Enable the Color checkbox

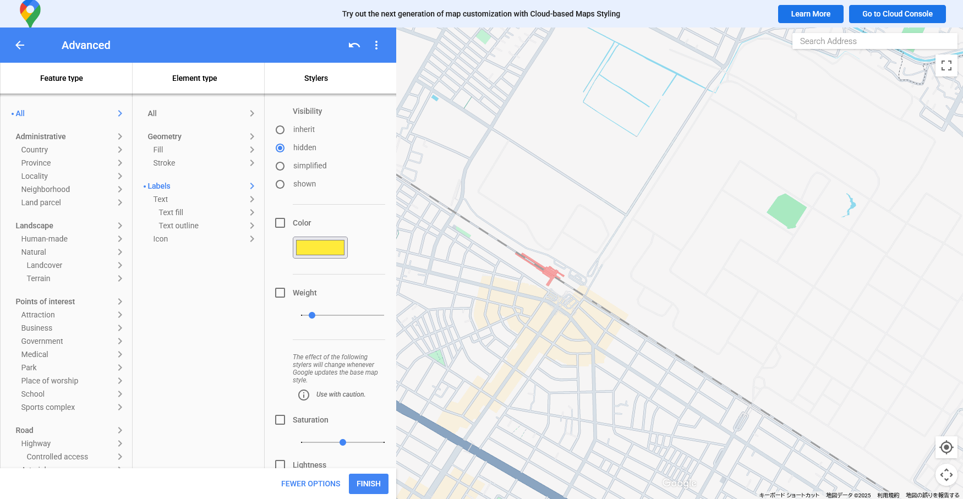click(280, 223)
